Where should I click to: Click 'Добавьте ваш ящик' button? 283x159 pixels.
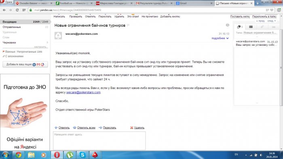coord(25,64)
